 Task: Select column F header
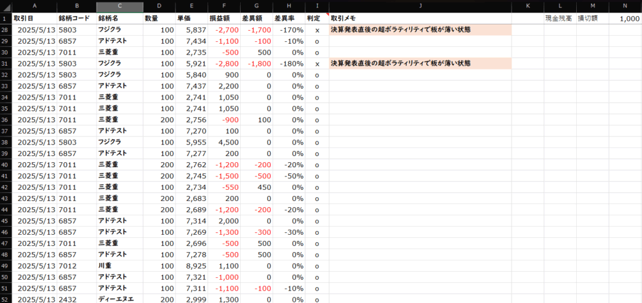pyautogui.click(x=224, y=7)
